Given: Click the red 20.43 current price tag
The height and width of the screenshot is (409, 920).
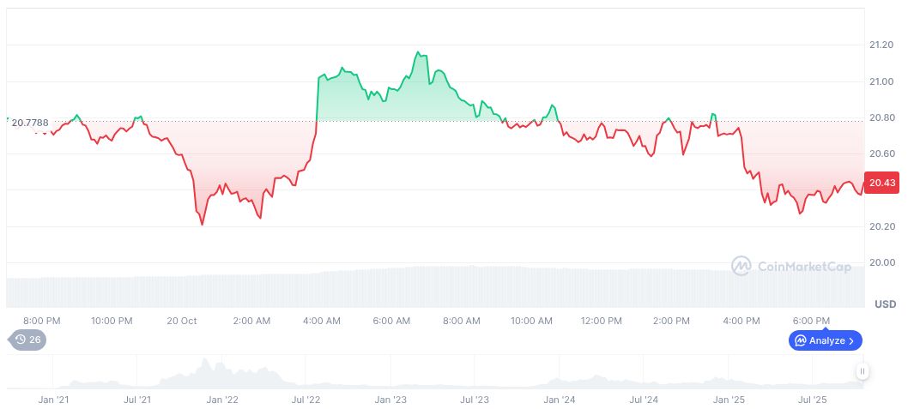Looking at the screenshot, I should tap(882, 183).
